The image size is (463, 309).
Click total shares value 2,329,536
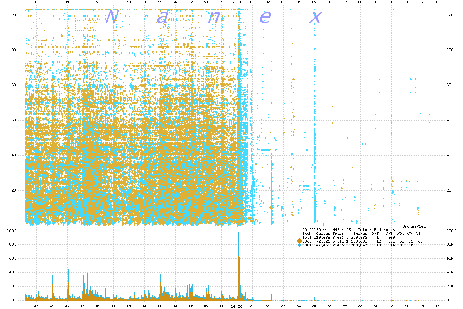(x=357, y=237)
